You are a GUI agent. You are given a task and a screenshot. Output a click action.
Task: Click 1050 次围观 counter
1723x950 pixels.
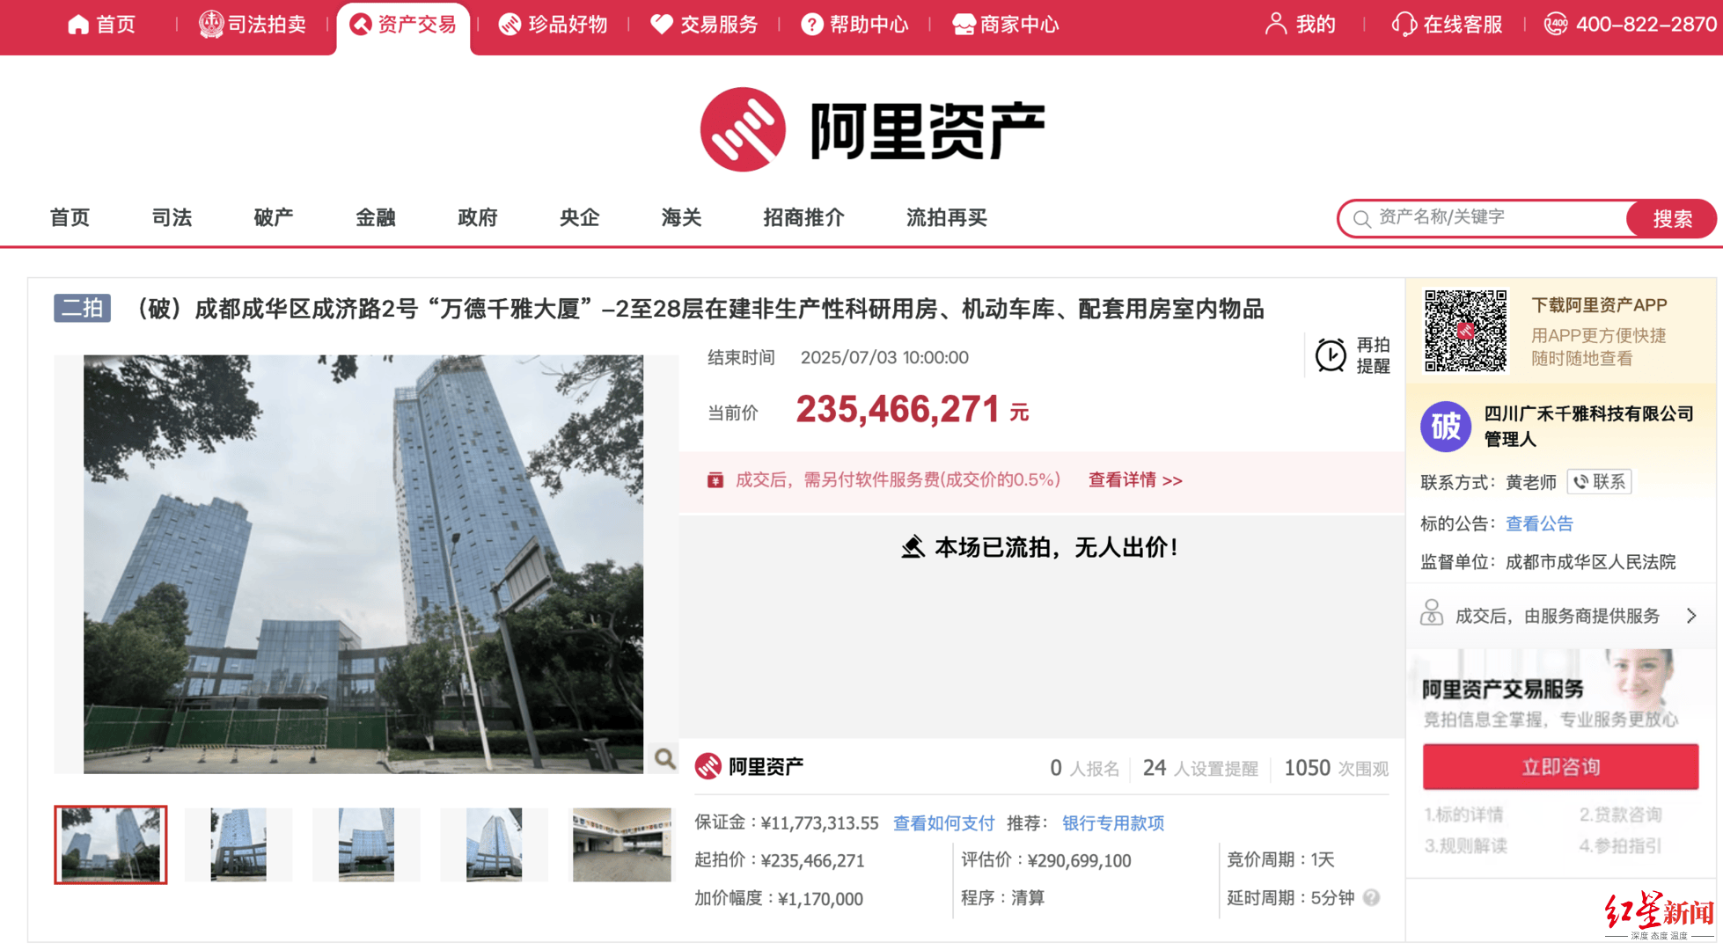(x=1336, y=768)
